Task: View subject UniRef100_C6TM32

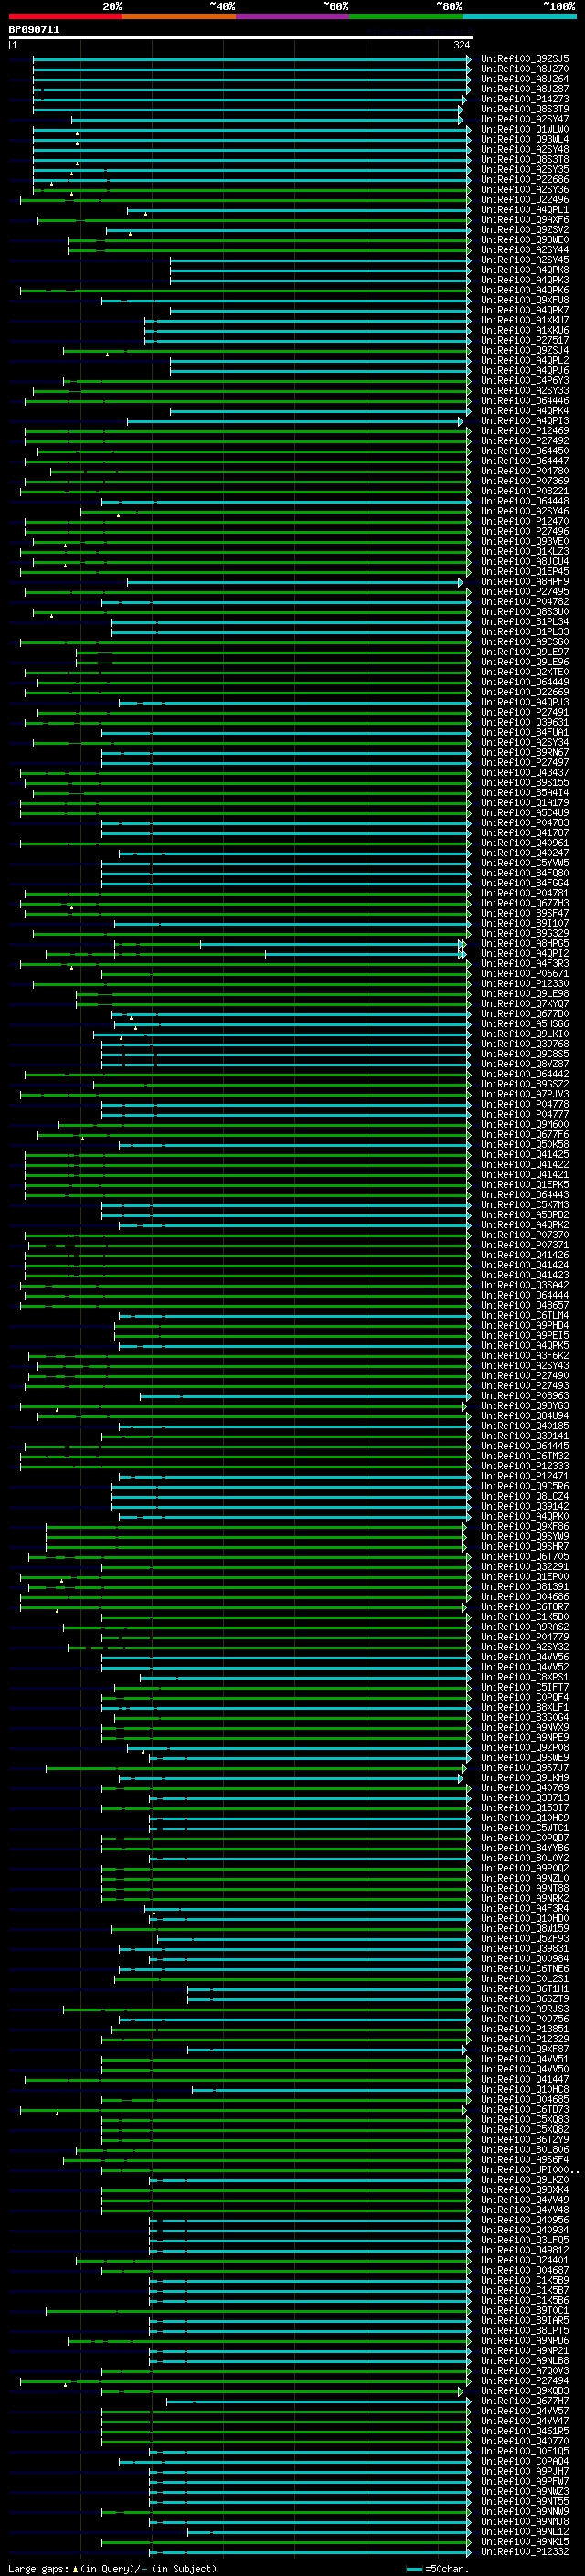Action: pyautogui.click(x=525, y=1456)
